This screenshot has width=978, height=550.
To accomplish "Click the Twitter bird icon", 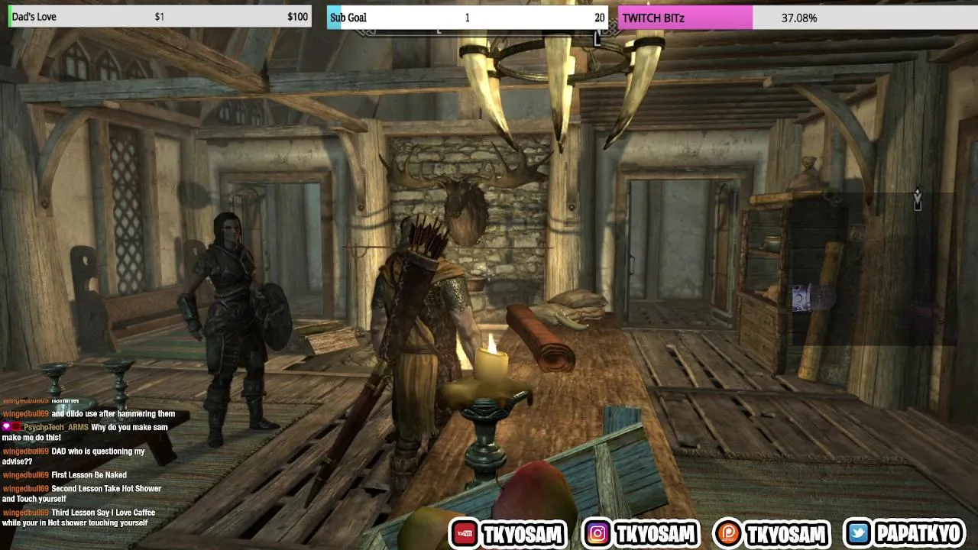I will (x=859, y=533).
